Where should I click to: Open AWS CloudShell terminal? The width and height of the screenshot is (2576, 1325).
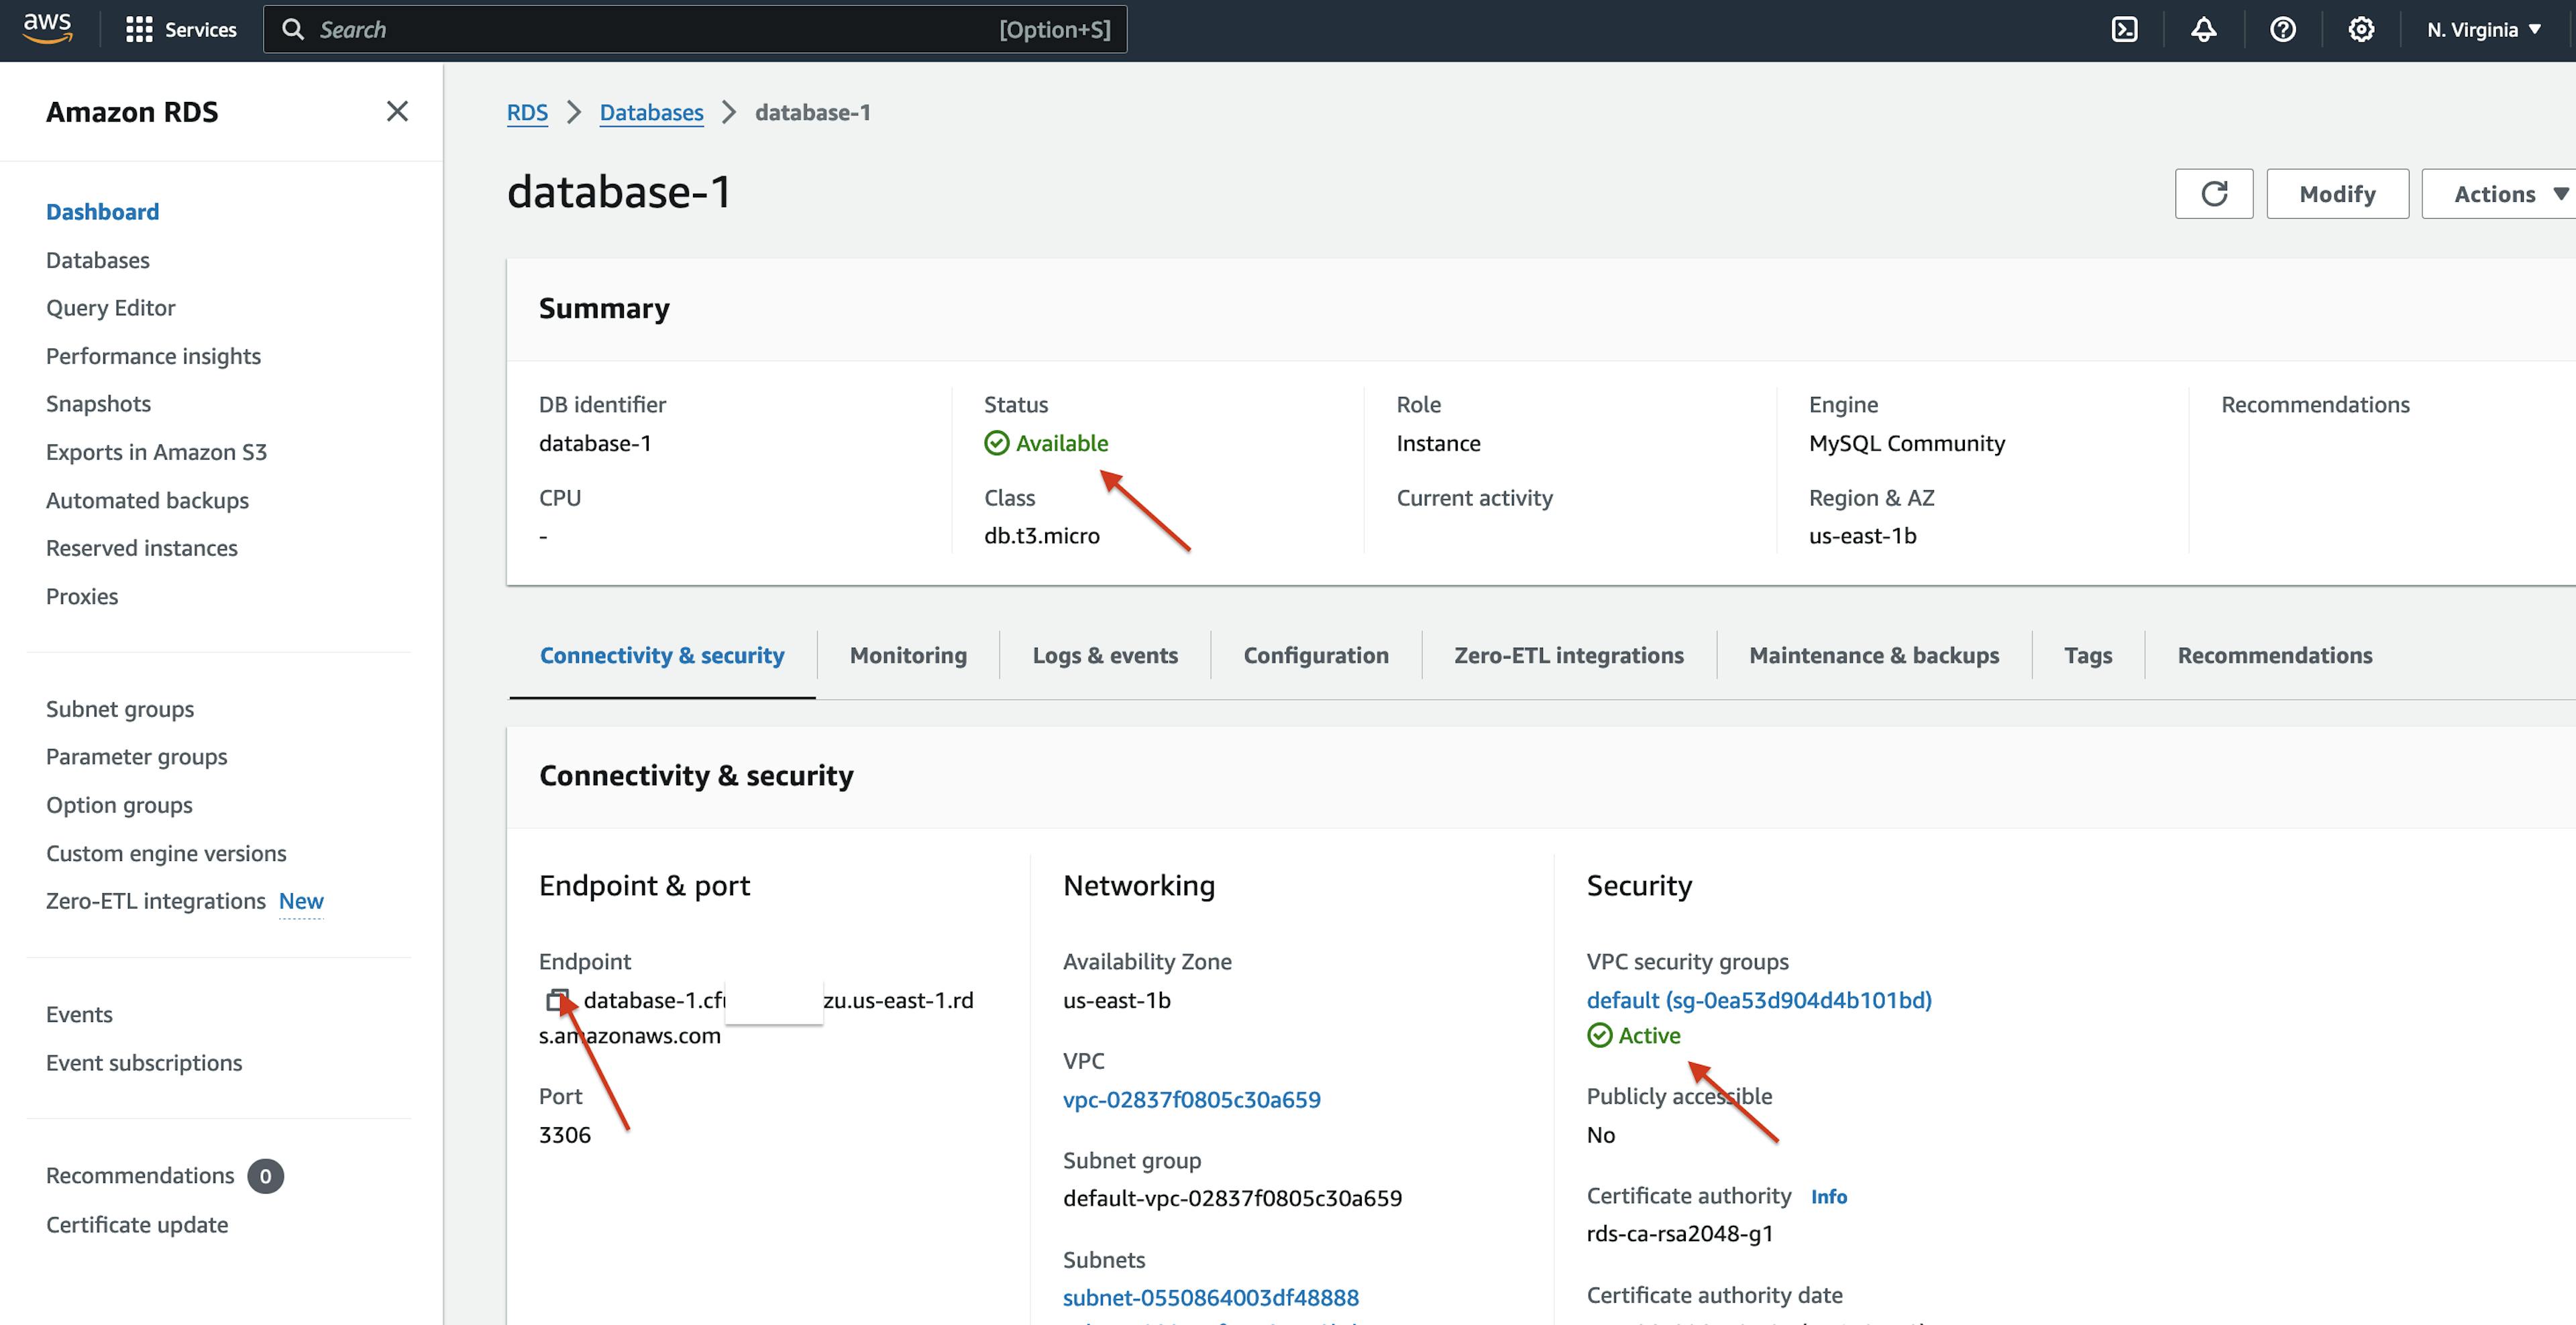tap(2125, 29)
